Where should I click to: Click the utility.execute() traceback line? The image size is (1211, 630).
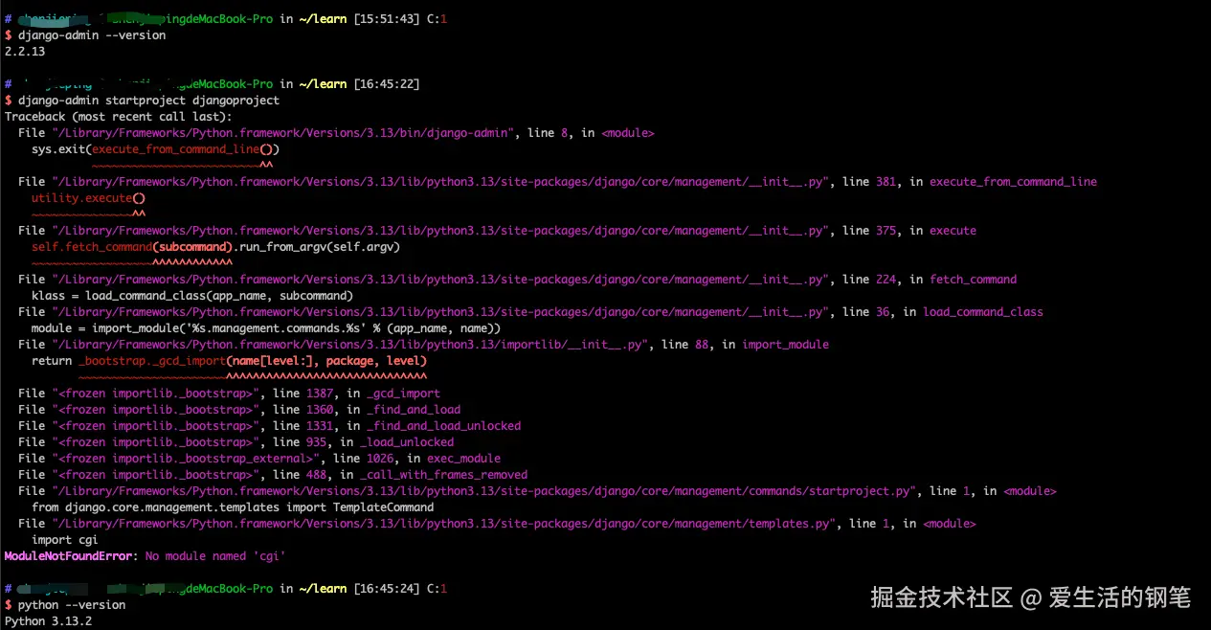coord(86,197)
